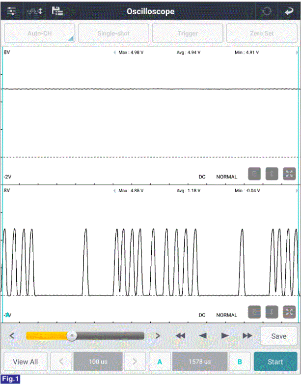Click upper channel Avg : 4.94 V reading
Screen dimensions: 302x385
[188, 52]
